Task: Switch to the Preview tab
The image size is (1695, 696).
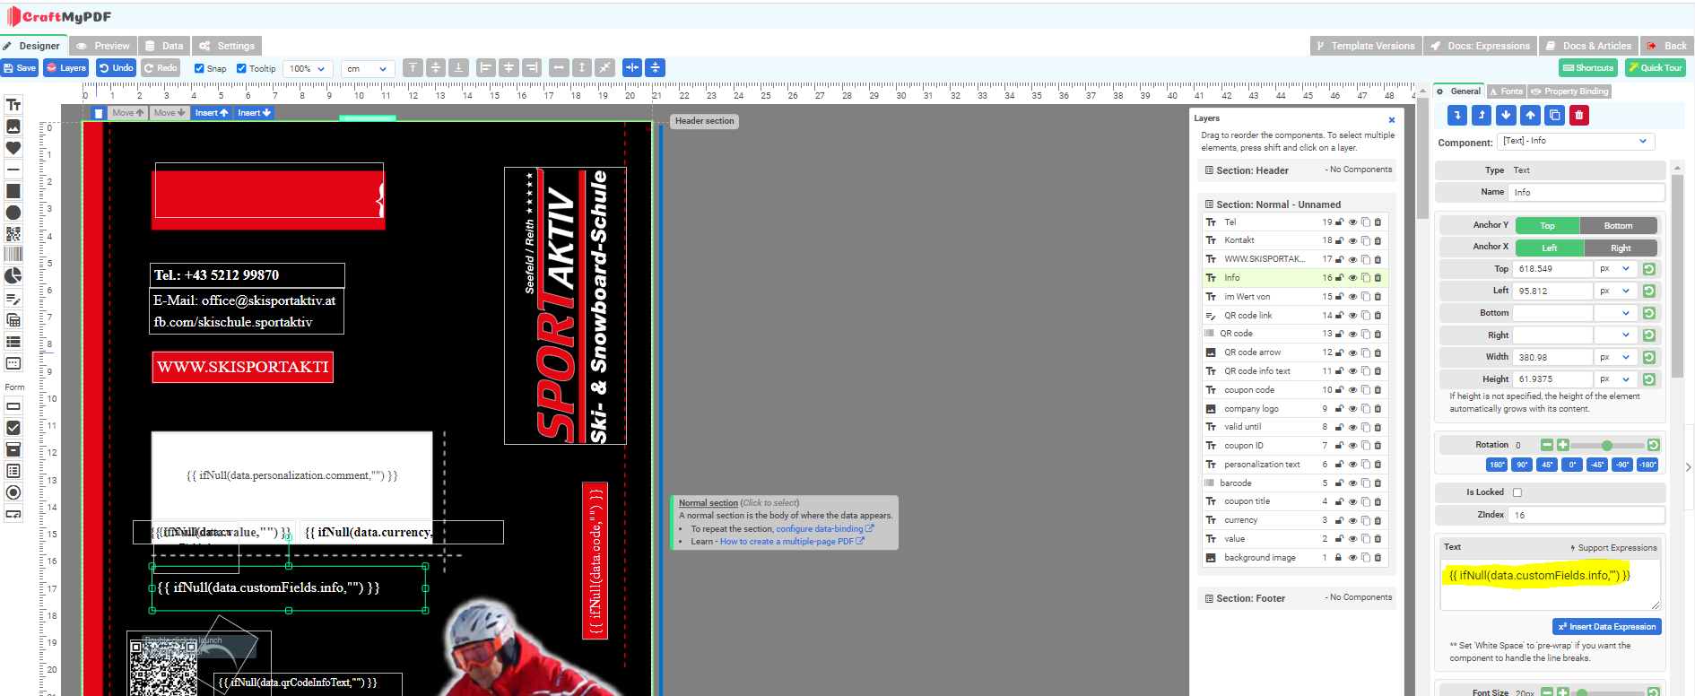Action: (x=103, y=46)
